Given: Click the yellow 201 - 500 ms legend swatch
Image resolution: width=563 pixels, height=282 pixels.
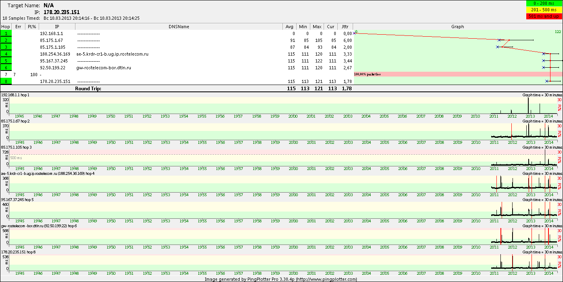Looking at the screenshot, I should [543, 10].
